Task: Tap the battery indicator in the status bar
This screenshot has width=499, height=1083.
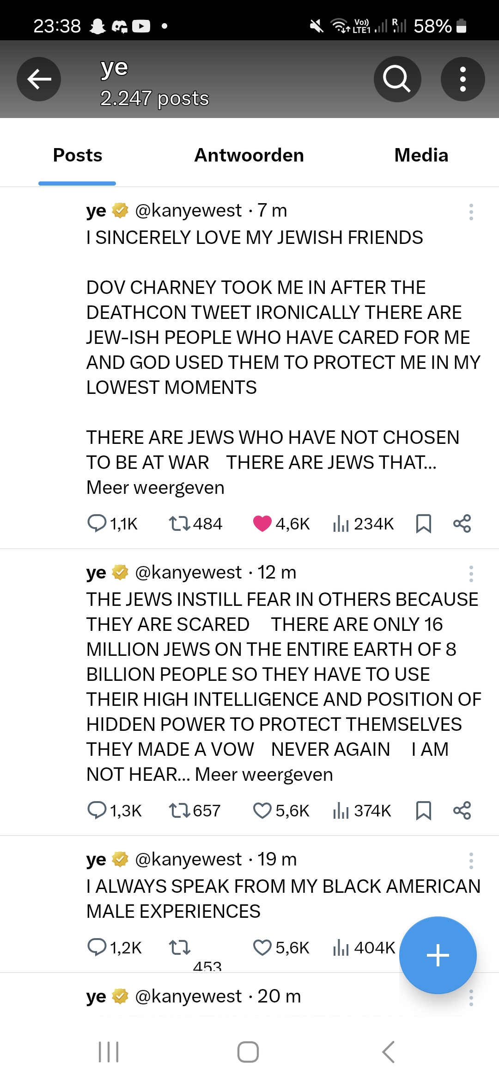Action: 461,26
